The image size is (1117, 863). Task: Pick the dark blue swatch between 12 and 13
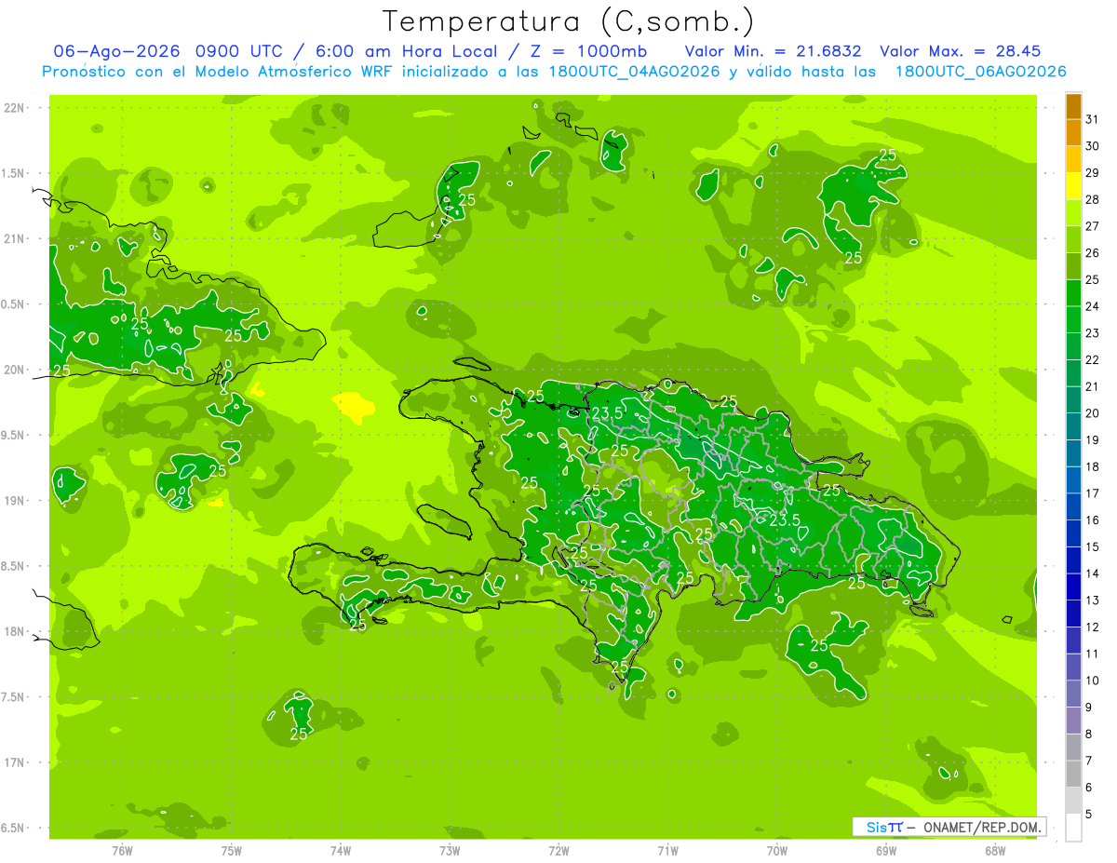[x=1073, y=614]
